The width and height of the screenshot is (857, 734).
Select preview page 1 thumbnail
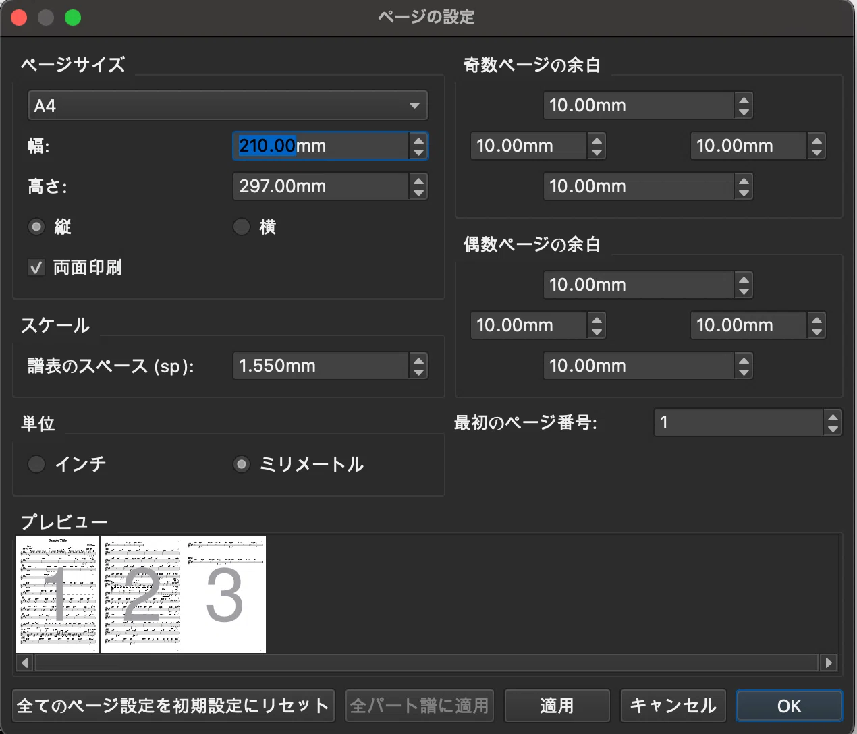[x=57, y=594]
